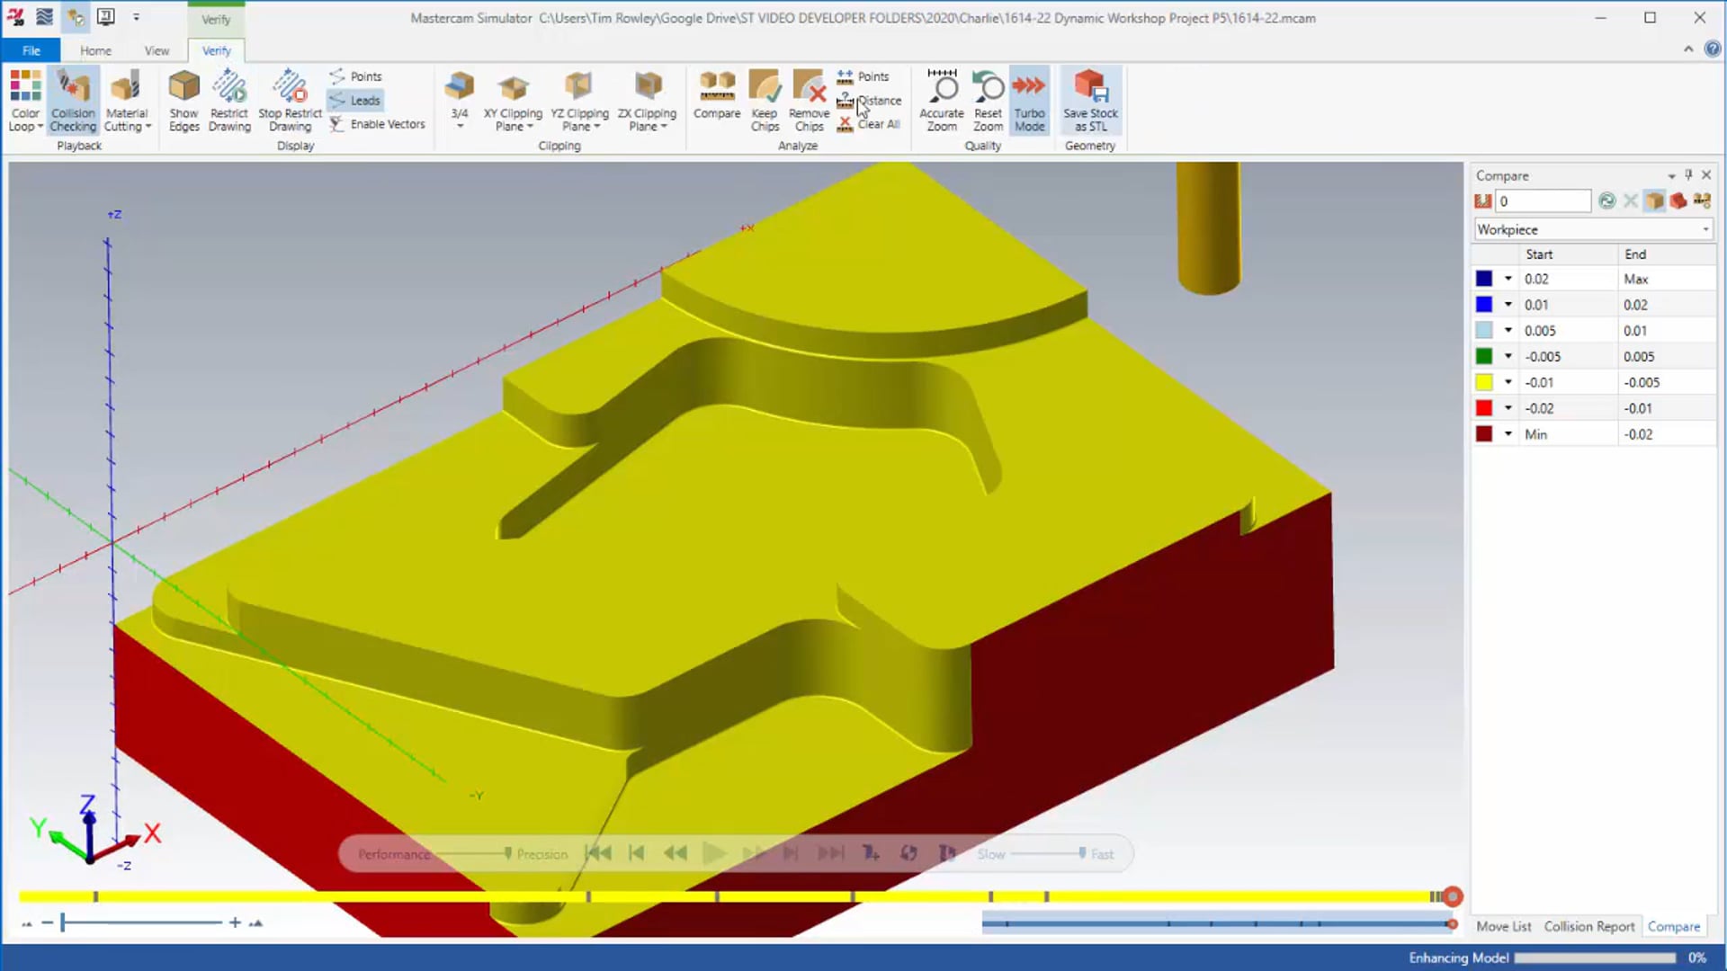Click Save Stock as STL

pos(1090,101)
